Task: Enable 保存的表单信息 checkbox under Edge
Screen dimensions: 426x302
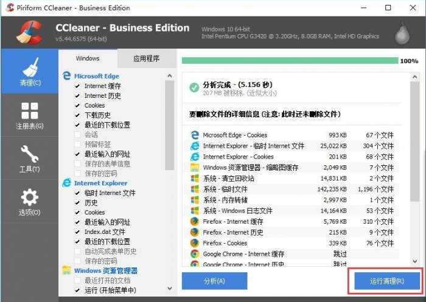Action: pyautogui.click(x=77, y=164)
